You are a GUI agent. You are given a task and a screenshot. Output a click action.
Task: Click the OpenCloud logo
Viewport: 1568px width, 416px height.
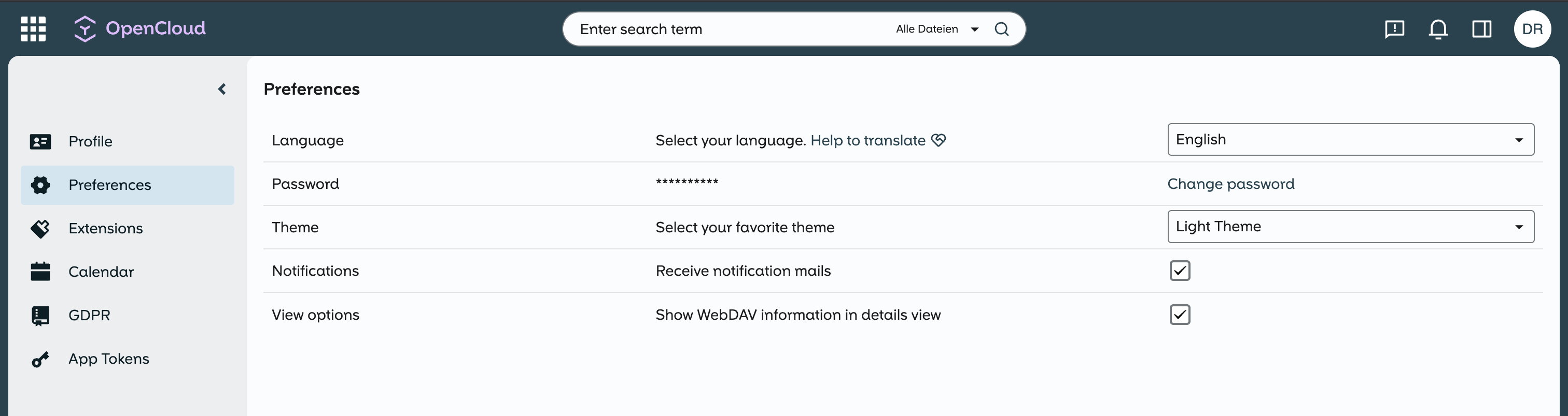pyautogui.click(x=139, y=28)
